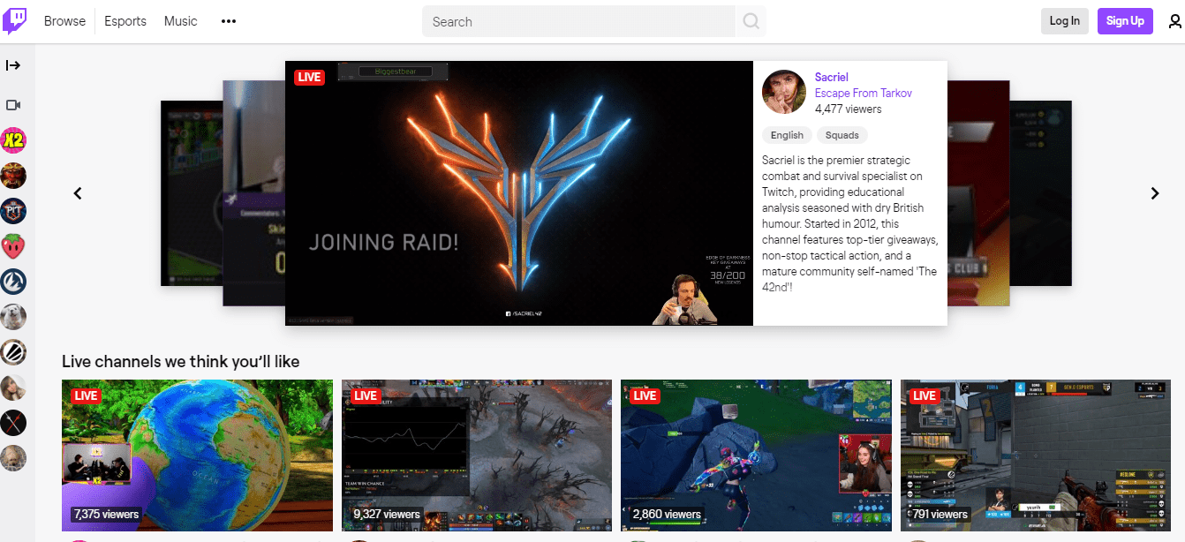Click the Sacriel channel description paragraph
Viewport: 1185px width, 542px height.
pos(849,223)
